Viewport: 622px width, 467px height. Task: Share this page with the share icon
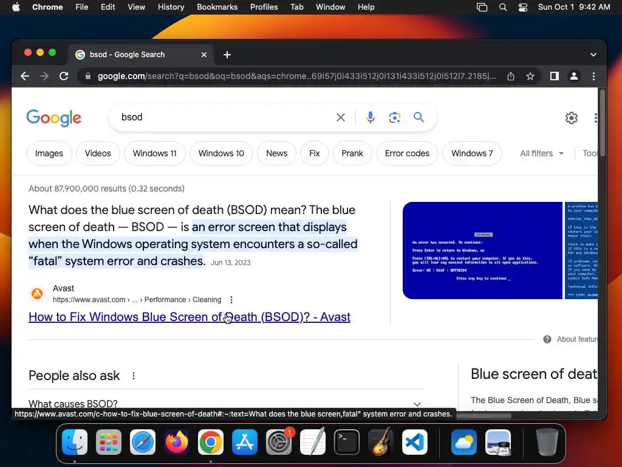(511, 76)
